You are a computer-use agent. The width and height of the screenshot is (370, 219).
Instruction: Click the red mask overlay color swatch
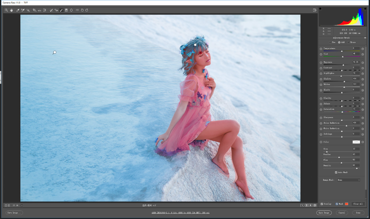tap(346, 204)
